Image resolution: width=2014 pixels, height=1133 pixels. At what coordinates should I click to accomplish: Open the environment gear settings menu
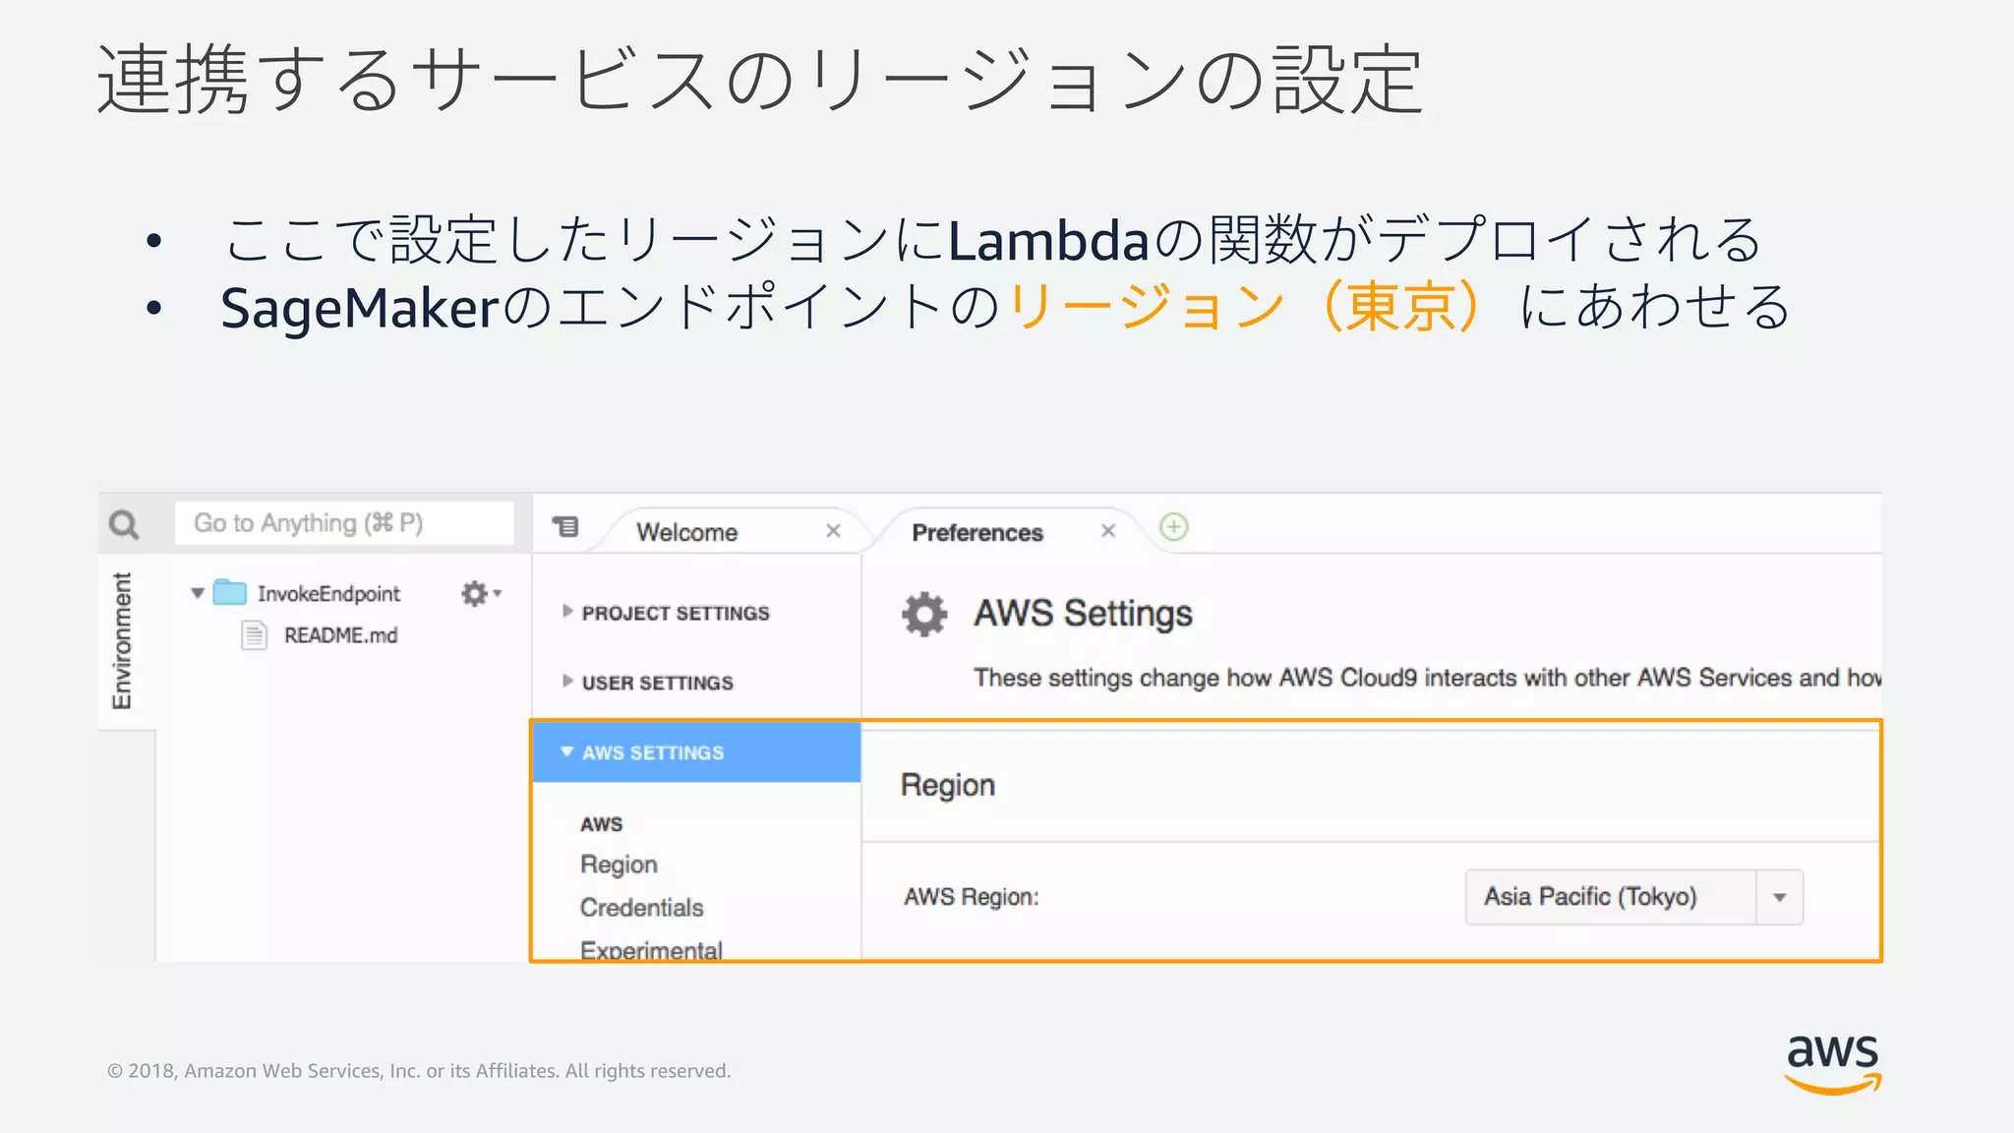pos(481,593)
